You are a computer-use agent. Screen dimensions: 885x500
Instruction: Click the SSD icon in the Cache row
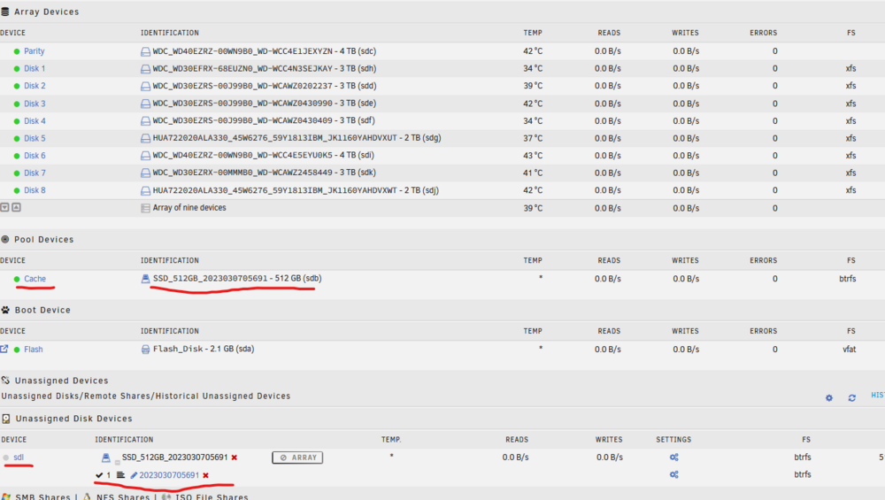[x=145, y=279]
